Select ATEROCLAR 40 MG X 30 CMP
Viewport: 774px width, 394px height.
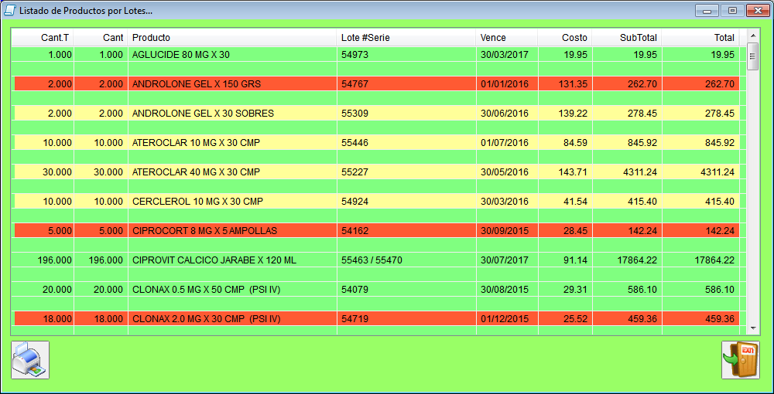tap(196, 172)
